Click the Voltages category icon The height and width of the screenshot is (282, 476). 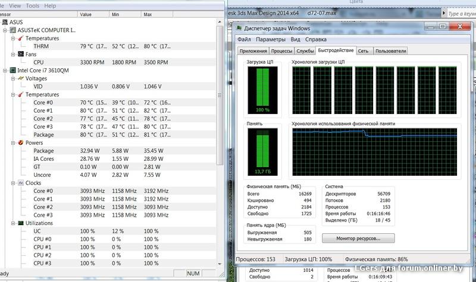point(21,78)
